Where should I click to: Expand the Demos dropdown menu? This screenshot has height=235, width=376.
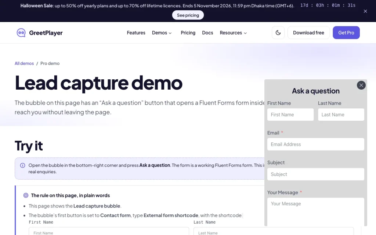(x=162, y=33)
